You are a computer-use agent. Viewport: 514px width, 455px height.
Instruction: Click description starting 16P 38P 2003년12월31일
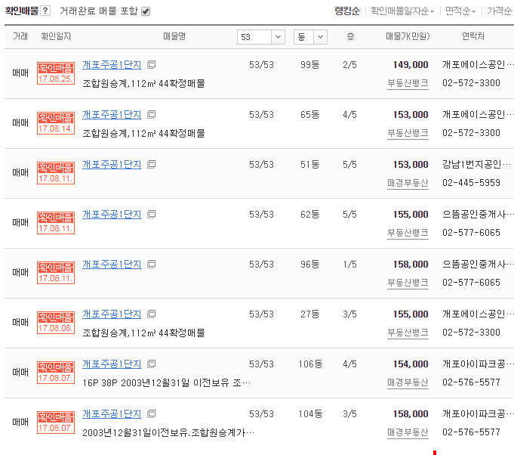click(166, 382)
